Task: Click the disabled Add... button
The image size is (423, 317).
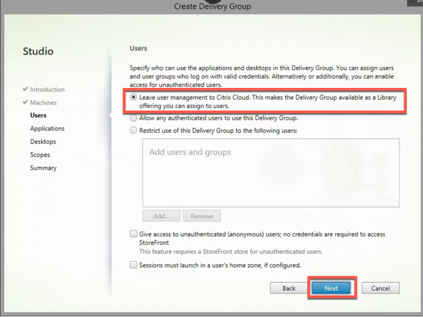Action: click(x=161, y=216)
